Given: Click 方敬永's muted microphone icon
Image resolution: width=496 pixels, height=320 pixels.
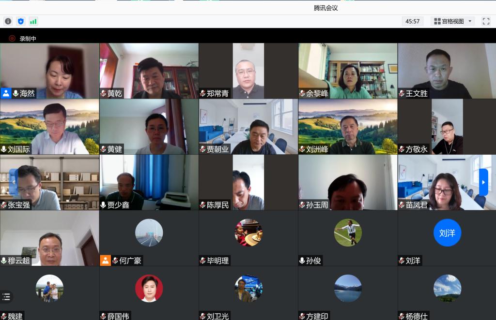Looking at the screenshot, I should click(x=402, y=149).
